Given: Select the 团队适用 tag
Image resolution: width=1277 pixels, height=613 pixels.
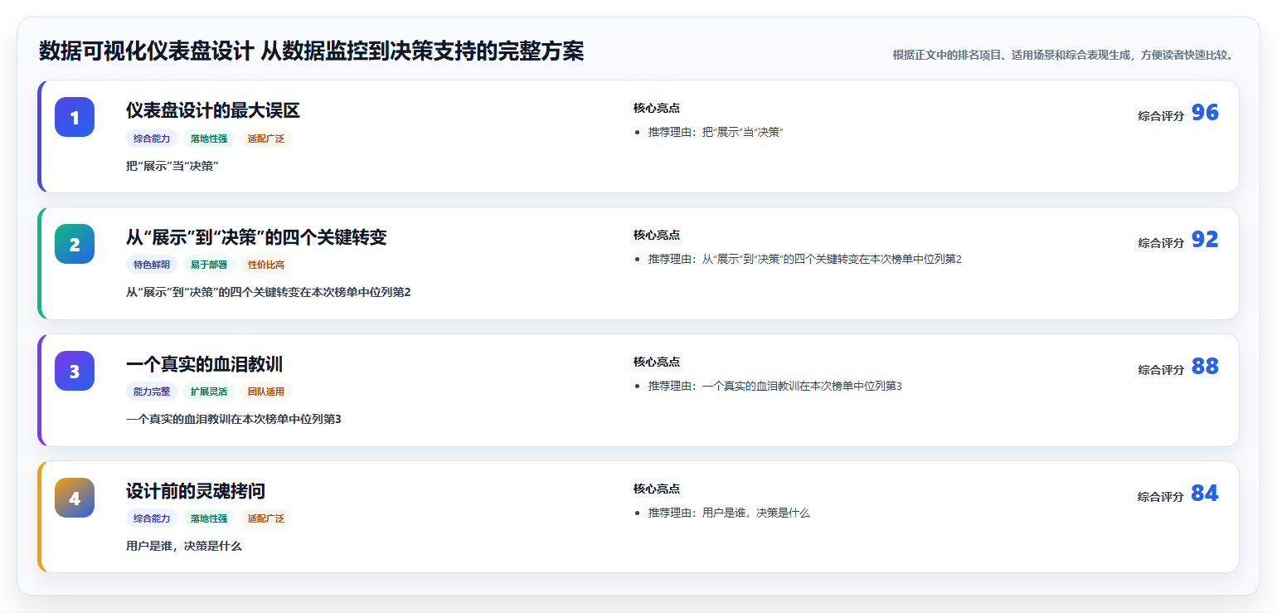Looking at the screenshot, I should click(266, 392).
